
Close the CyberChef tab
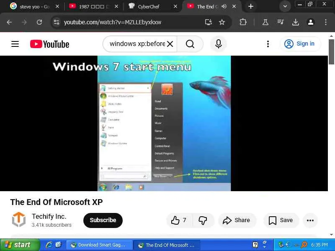point(175,6)
